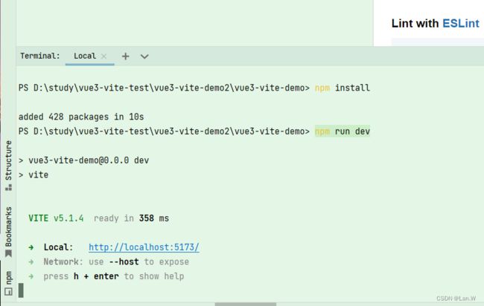Close the Local terminal tab

pyautogui.click(x=104, y=56)
